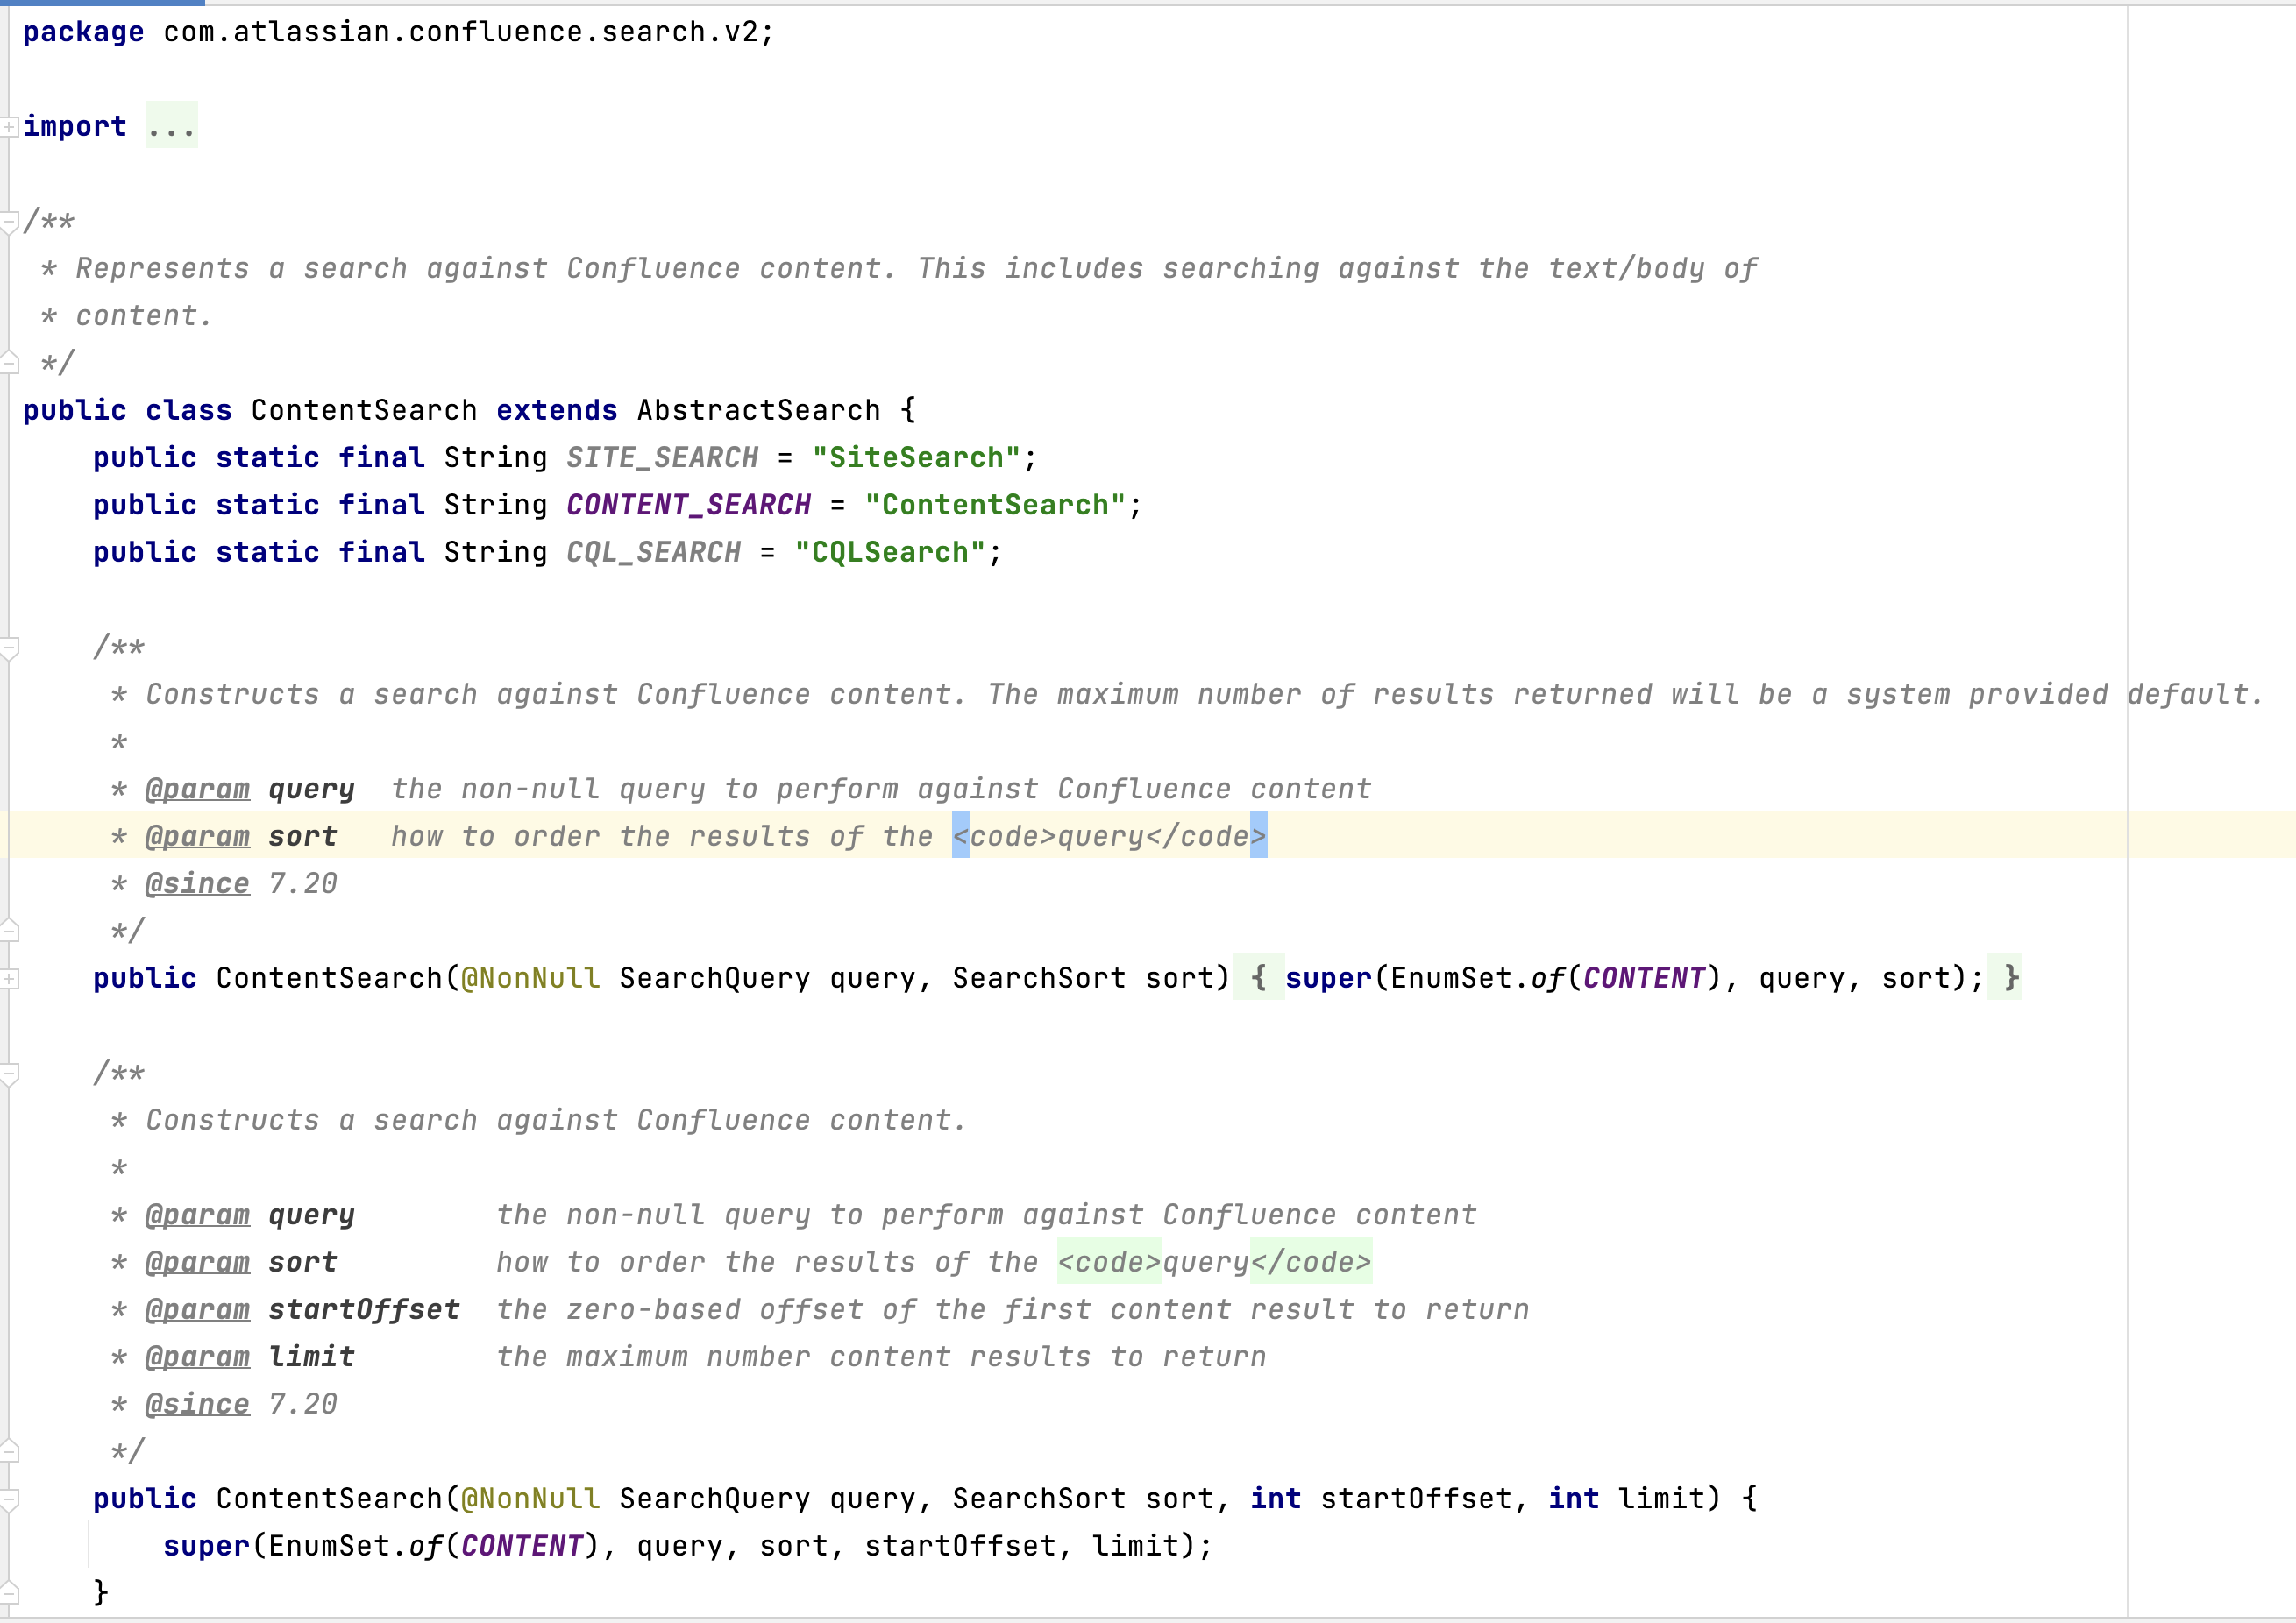The height and width of the screenshot is (1623, 2296).
Task: Click @NonNull in the two-argument constructor
Action: coord(530,977)
